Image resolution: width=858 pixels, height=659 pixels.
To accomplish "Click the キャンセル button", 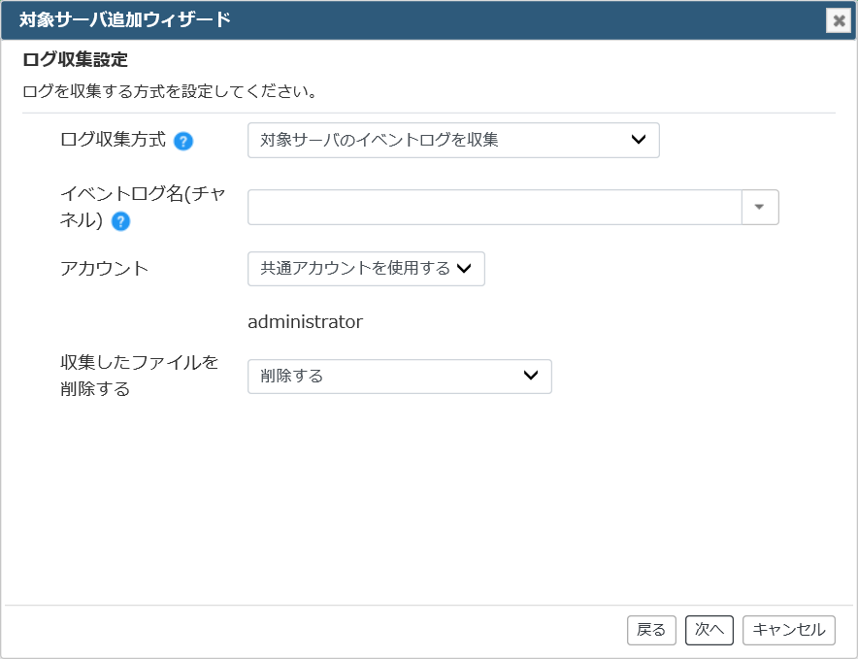I will click(x=788, y=630).
